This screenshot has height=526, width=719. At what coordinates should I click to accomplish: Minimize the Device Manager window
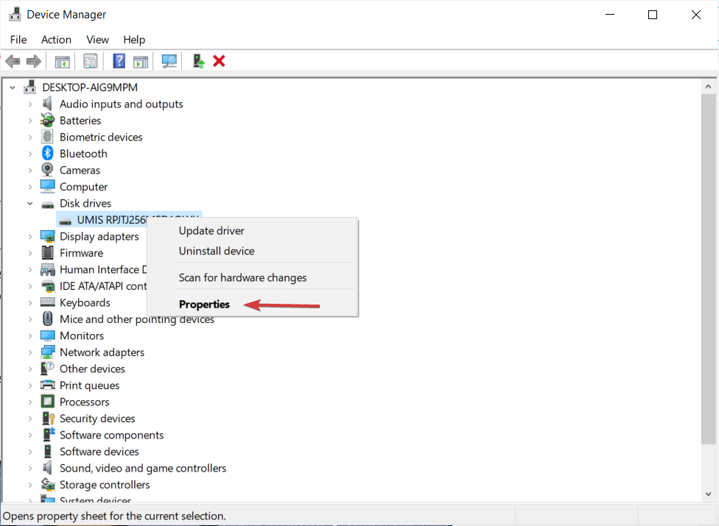610,15
